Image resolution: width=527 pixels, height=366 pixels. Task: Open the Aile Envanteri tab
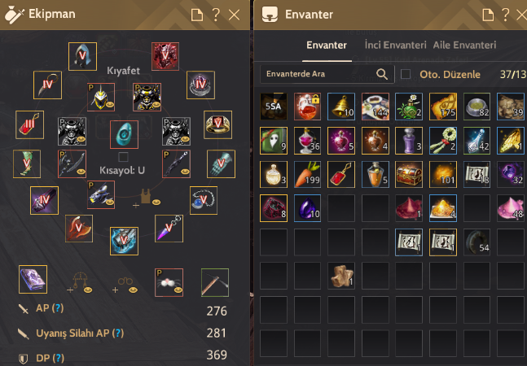[x=464, y=45]
